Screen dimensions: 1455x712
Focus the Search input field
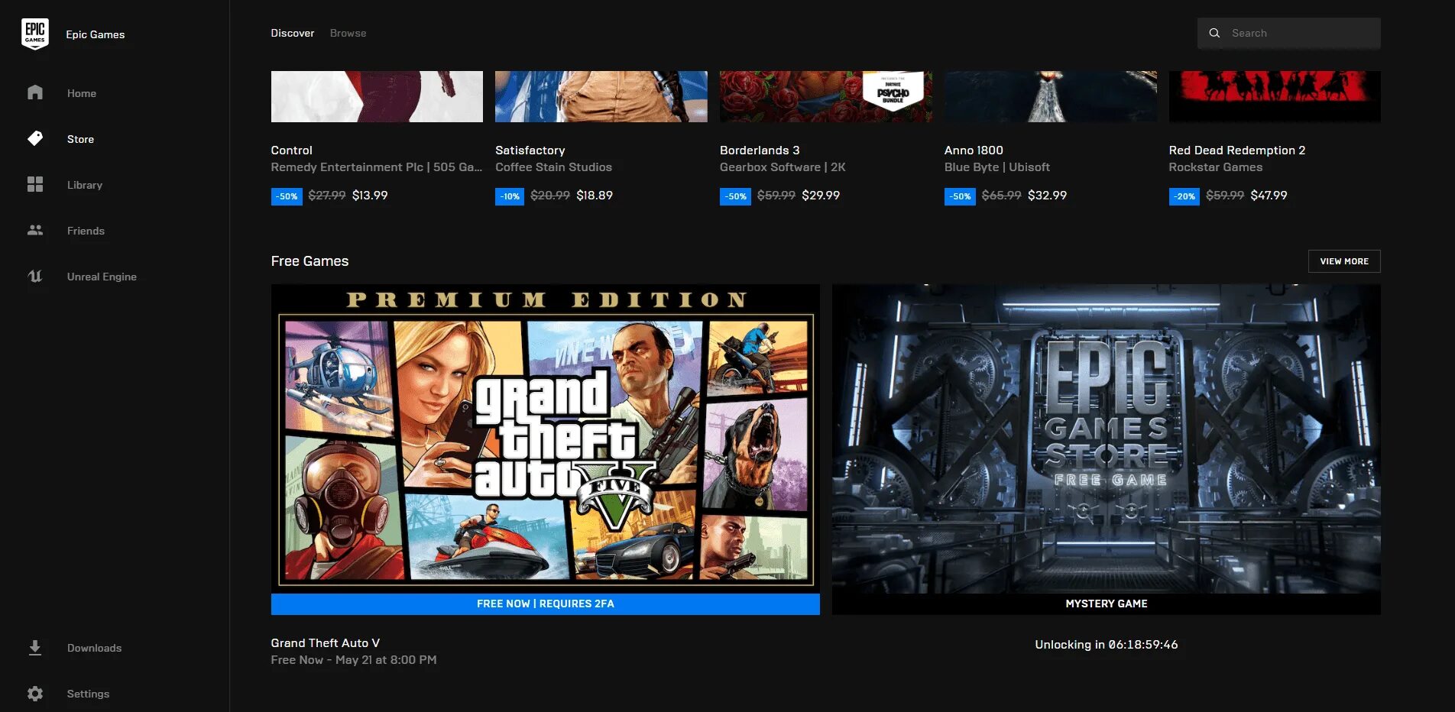coord(1288,33)
